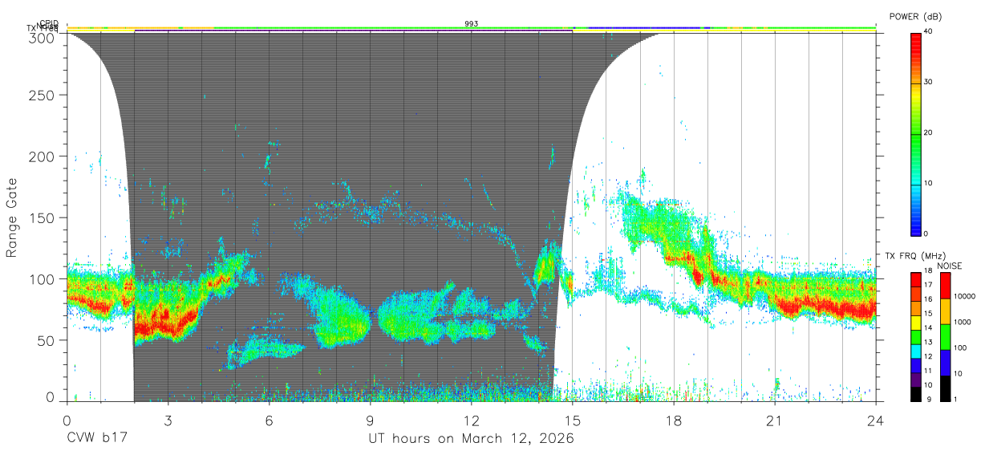The image size is (985, 455).
Task: Pick the purple 10–11 MHz TX FRQ swatch
Action: pos(915,381)
